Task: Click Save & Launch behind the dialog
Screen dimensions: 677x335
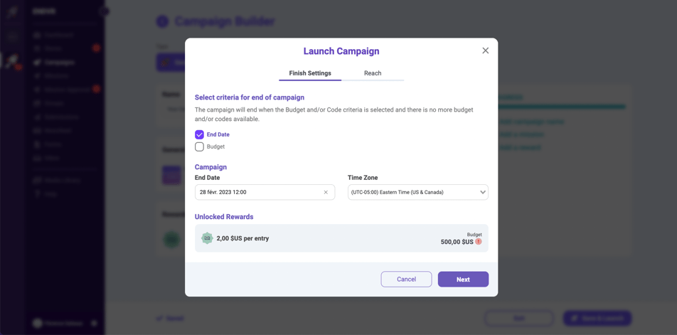Action: (x=597, y=318)
